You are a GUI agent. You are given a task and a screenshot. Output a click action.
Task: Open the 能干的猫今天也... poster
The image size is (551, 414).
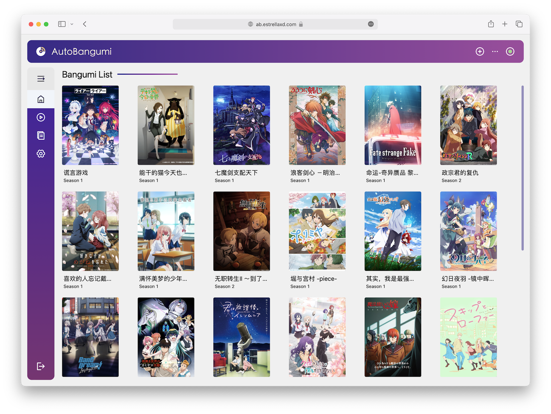pos(166,125)
